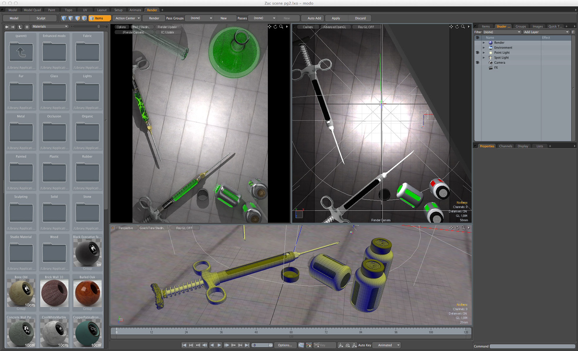
Task: Click the plus icon in preset browser
Action: click(27, 27)
